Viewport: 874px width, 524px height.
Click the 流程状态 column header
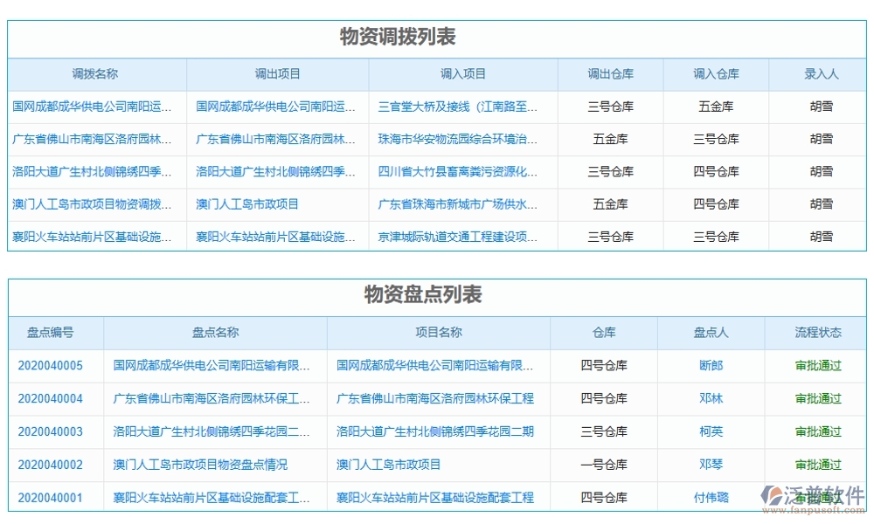click(x=818, y=333)
